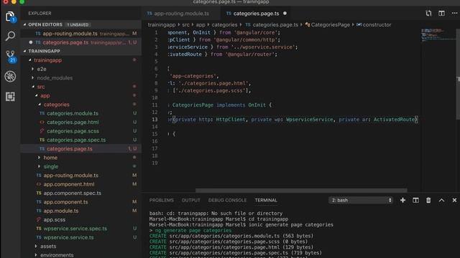Switch to the OUTPUT panel tab
This screenshot has height=258, width=460.
click(x=191, y=200)
